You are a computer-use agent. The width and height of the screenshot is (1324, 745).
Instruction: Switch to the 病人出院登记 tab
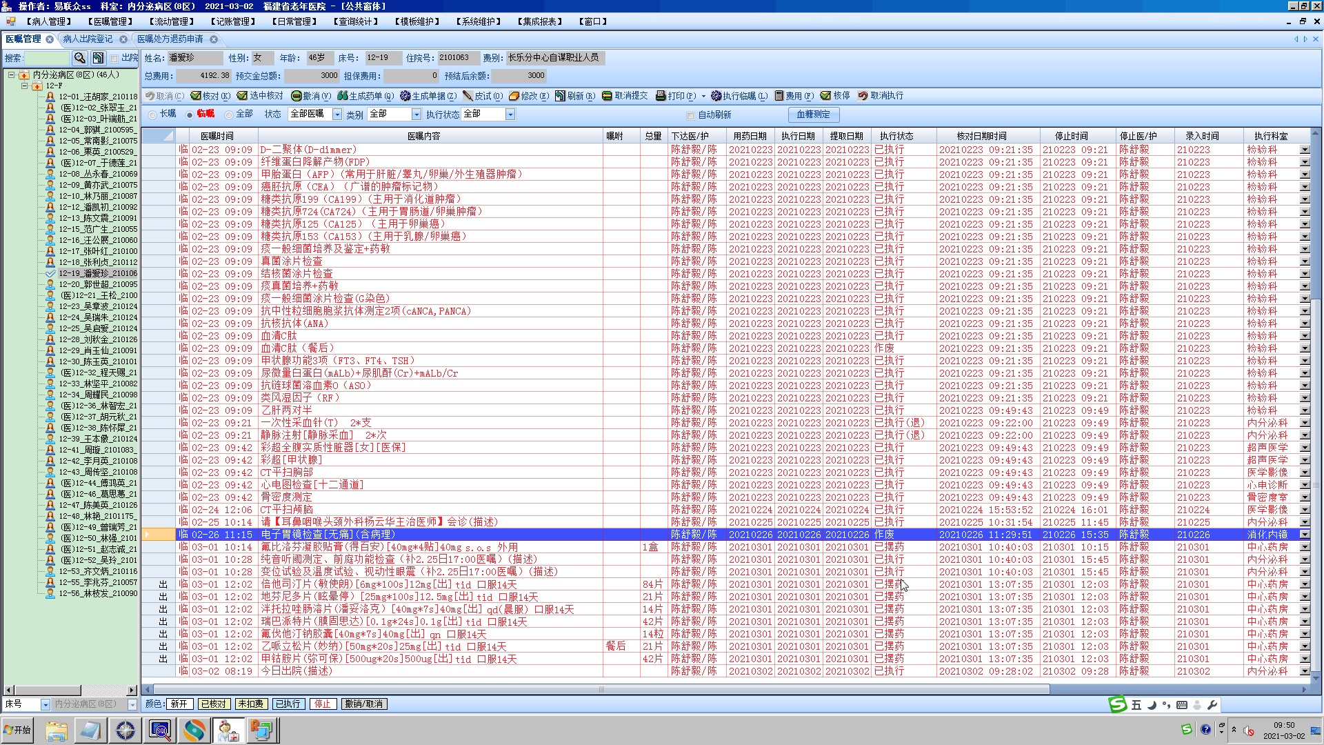(x=88, y=39)
